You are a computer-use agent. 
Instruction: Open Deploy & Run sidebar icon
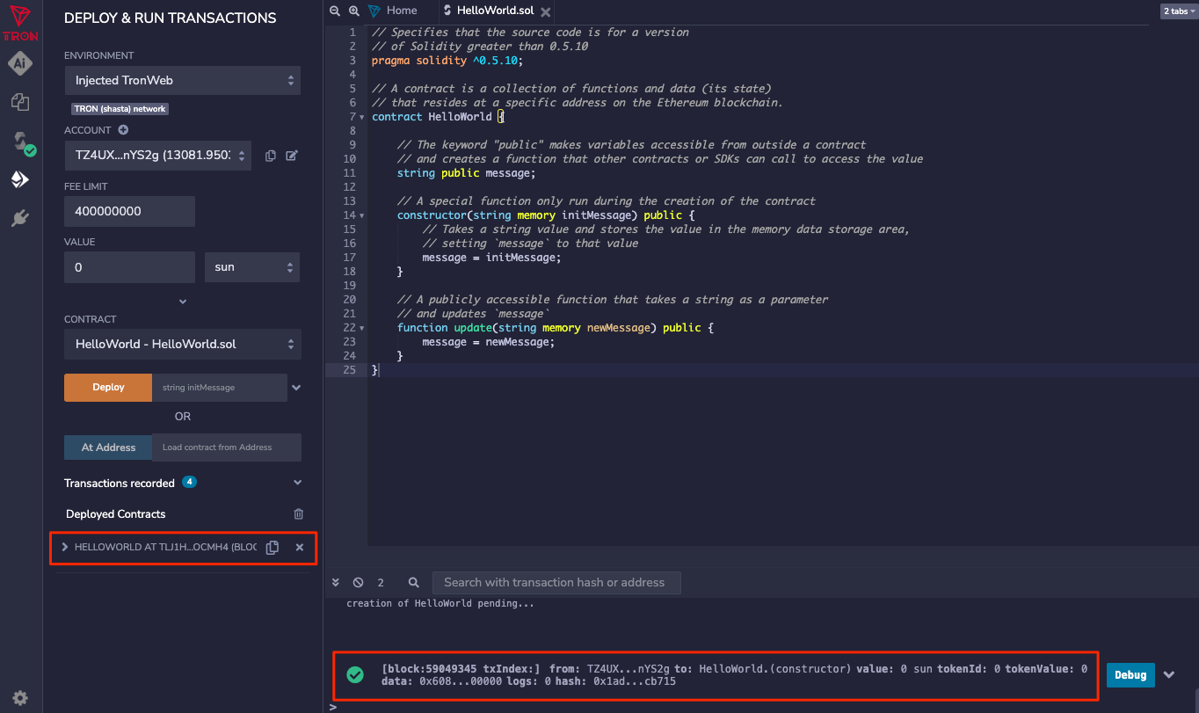20,180
